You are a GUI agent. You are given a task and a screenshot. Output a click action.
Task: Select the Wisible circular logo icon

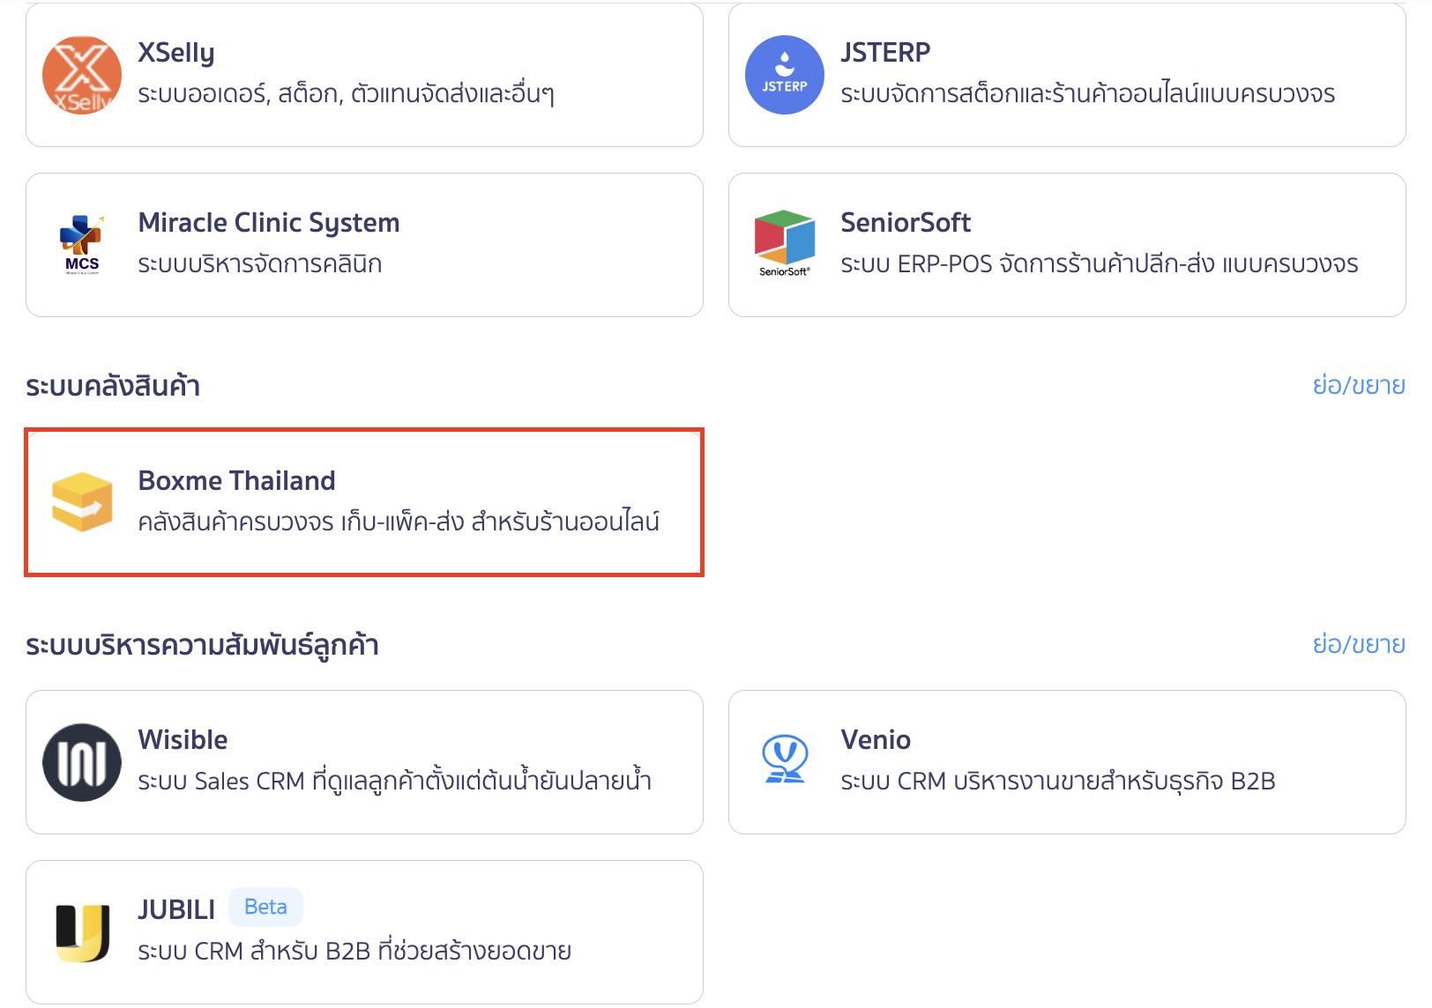click(x=81, y=761)
